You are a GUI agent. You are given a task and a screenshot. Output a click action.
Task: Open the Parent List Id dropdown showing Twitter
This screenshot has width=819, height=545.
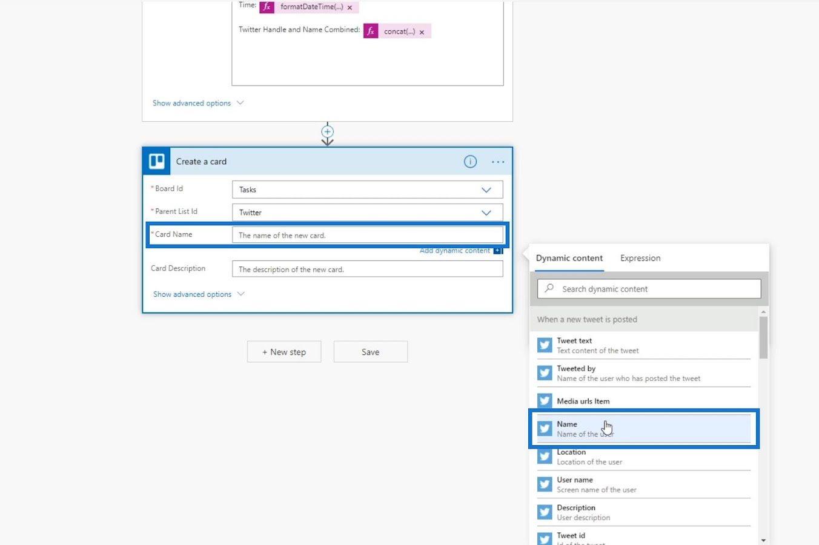[367, 213]
